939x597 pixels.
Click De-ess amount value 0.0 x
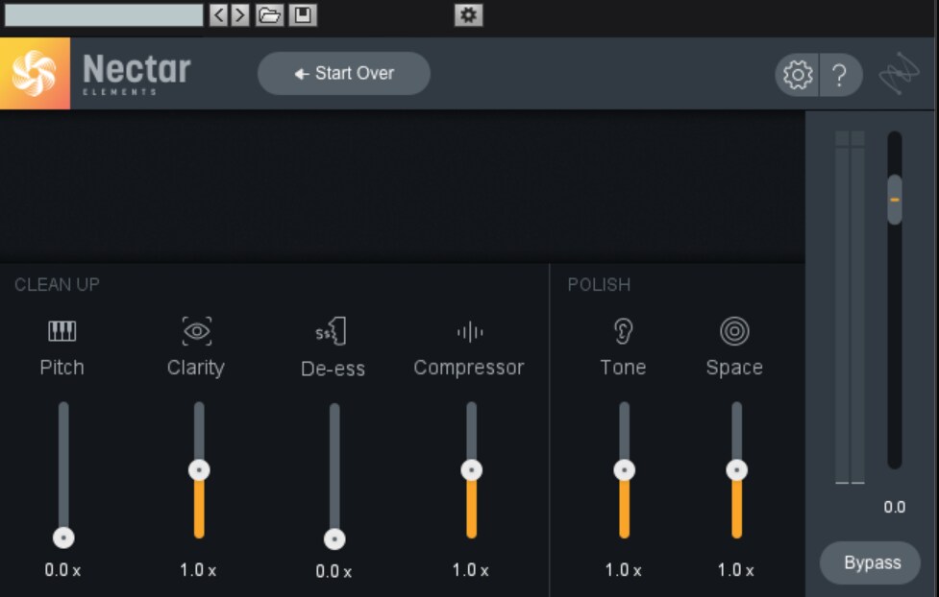coord(334,571)
